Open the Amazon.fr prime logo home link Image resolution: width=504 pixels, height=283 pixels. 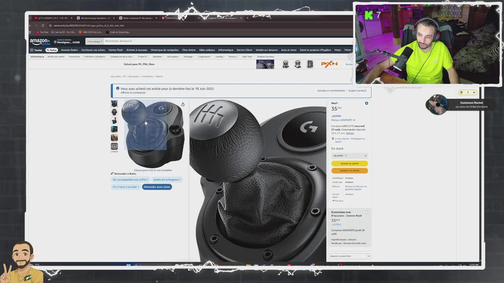(40, 42)
